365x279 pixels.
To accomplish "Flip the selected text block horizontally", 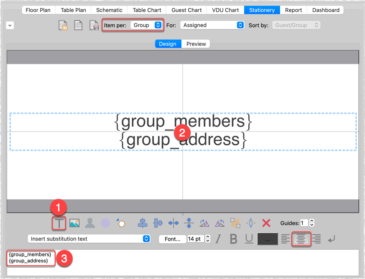I will pos(204,223).
